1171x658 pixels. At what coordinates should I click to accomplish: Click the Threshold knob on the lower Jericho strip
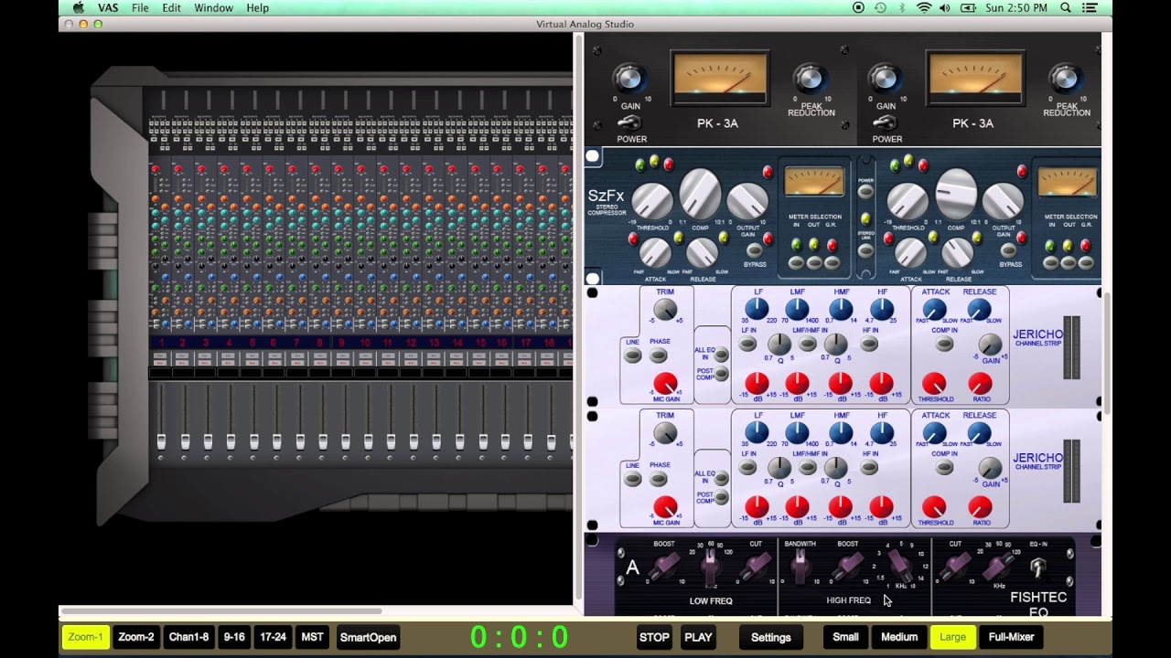click(x=934, y=507)
